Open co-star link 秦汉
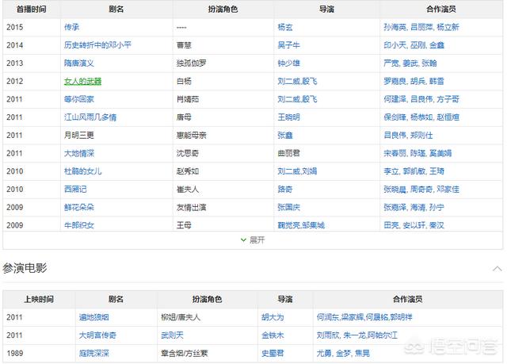Image resolution: width=507 pixels, height=364 pixels. 436,225
